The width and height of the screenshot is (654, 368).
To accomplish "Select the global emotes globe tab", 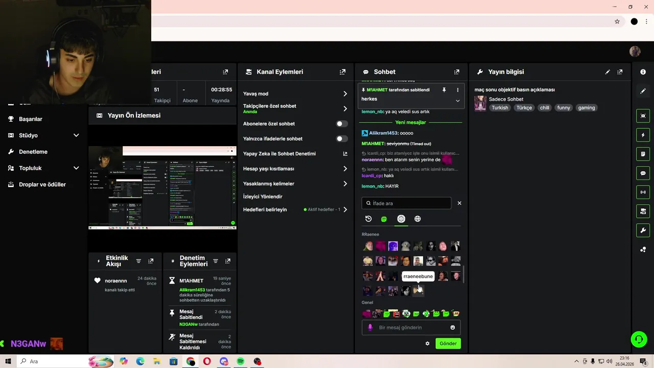I will click(417, 219).
